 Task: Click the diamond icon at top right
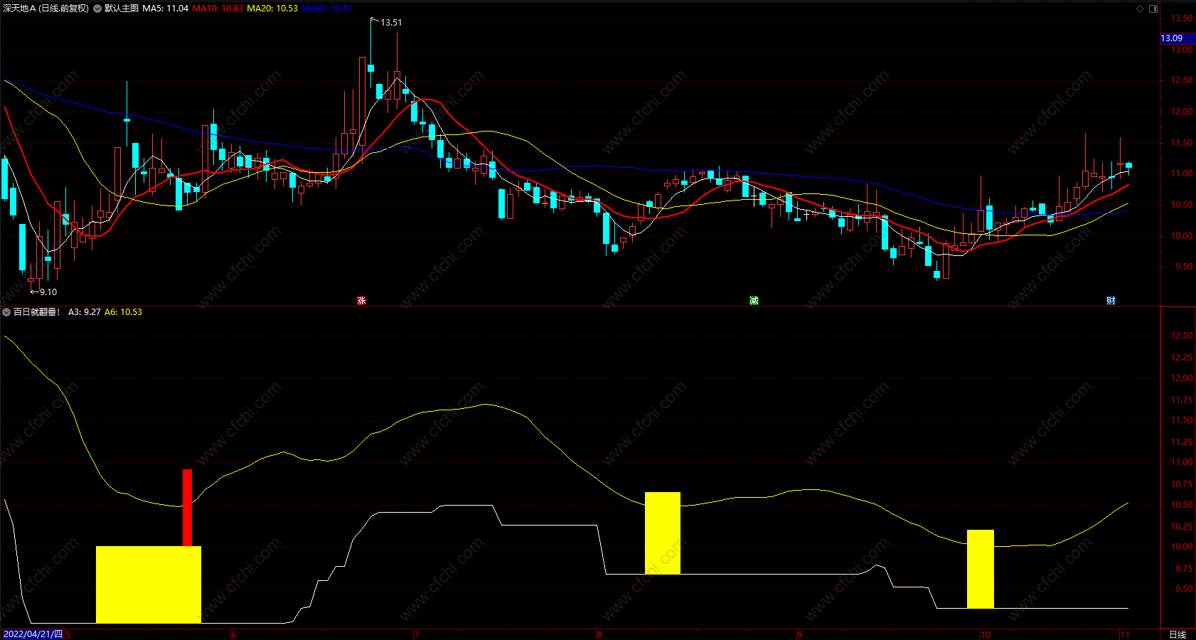coord(1141,9)
